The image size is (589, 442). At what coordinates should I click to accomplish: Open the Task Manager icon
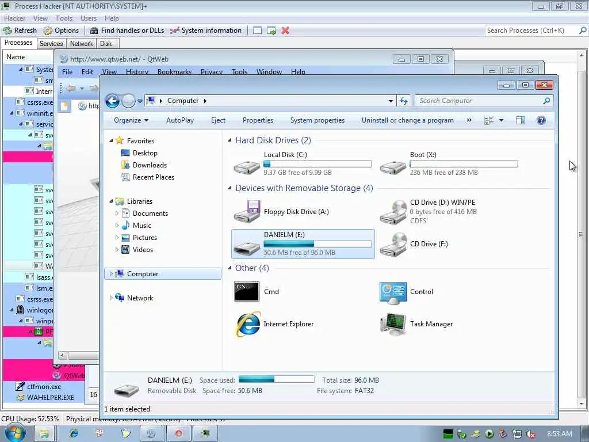click(x=393, y=324)
